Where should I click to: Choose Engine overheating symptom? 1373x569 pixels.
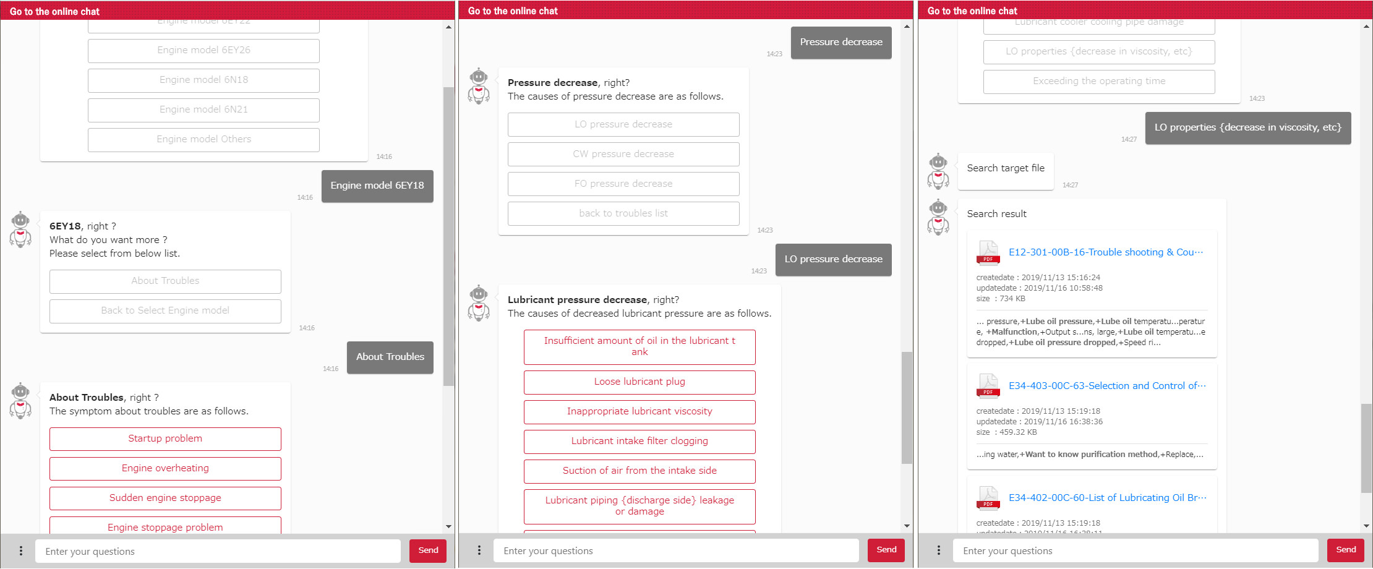click(x=165, y=468)
